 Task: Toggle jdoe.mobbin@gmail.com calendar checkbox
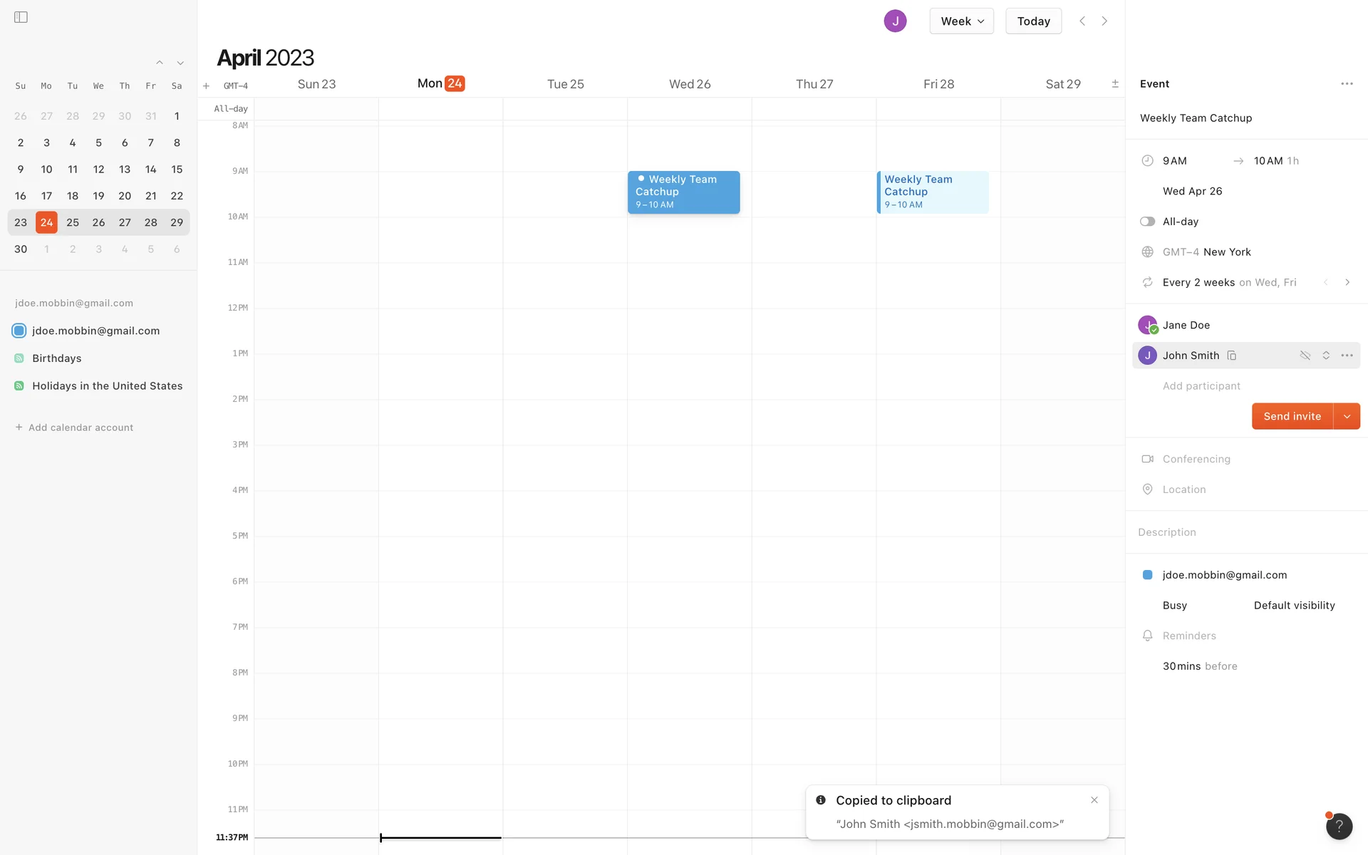click(19, 331)
